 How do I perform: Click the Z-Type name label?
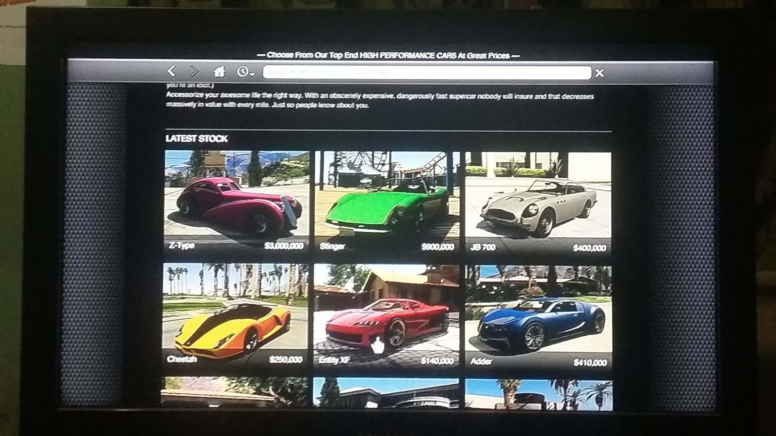click(181, 246)
